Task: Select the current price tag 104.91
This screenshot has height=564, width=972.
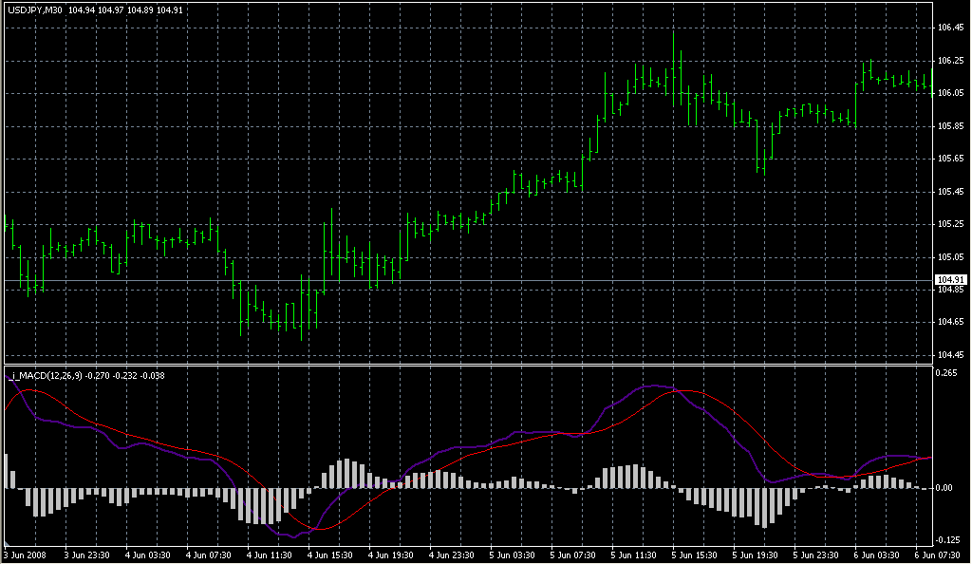Action: (949, 279)
